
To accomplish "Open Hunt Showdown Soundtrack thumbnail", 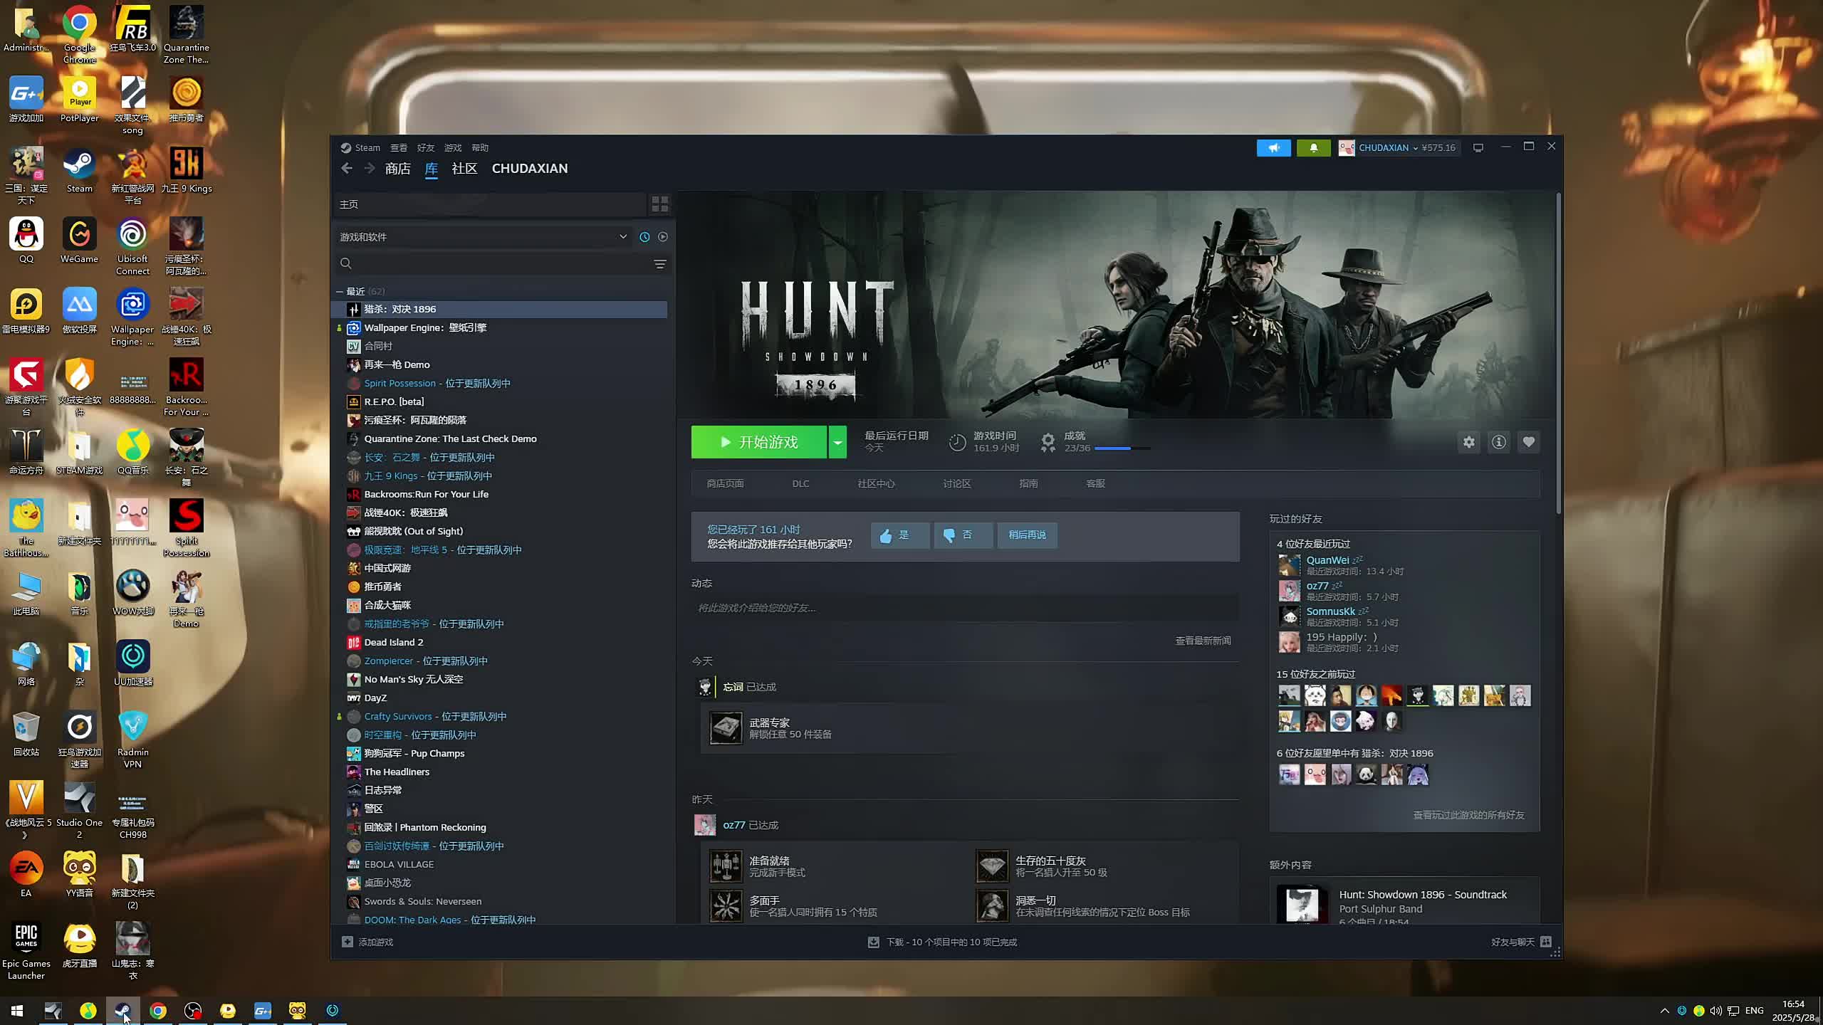I will (1302, 903).
